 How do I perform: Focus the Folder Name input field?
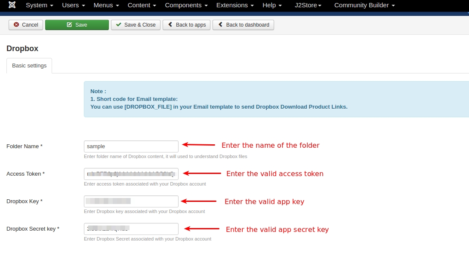tap(131, 146)
